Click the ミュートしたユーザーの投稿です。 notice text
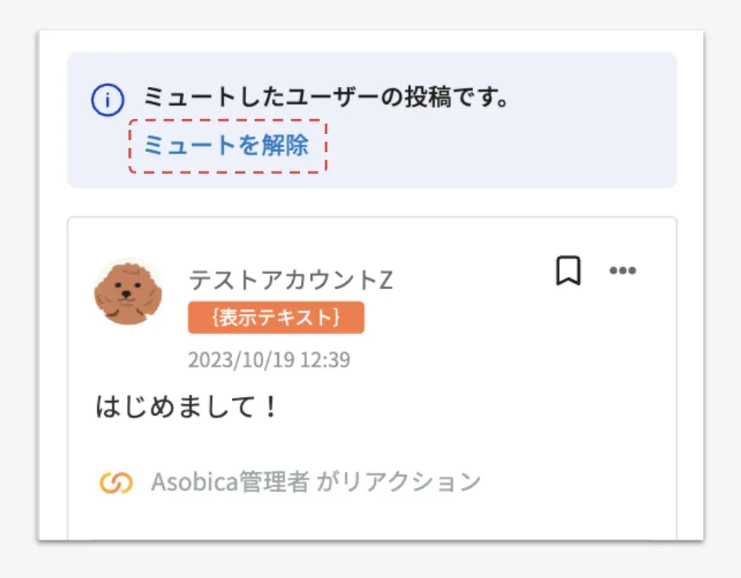The width and height of the screenshot is (741, 578). pos(327,99)
